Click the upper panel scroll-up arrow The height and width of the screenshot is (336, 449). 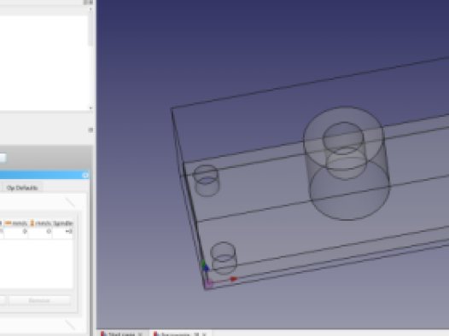pyautogui.click(x=90, y=9)
